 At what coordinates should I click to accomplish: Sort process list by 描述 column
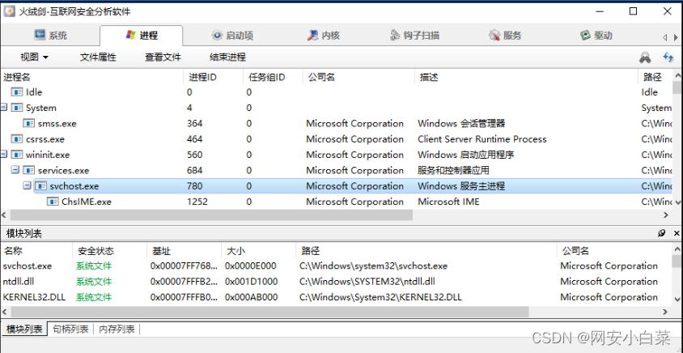pyautogui.click(x=526, y=77)
